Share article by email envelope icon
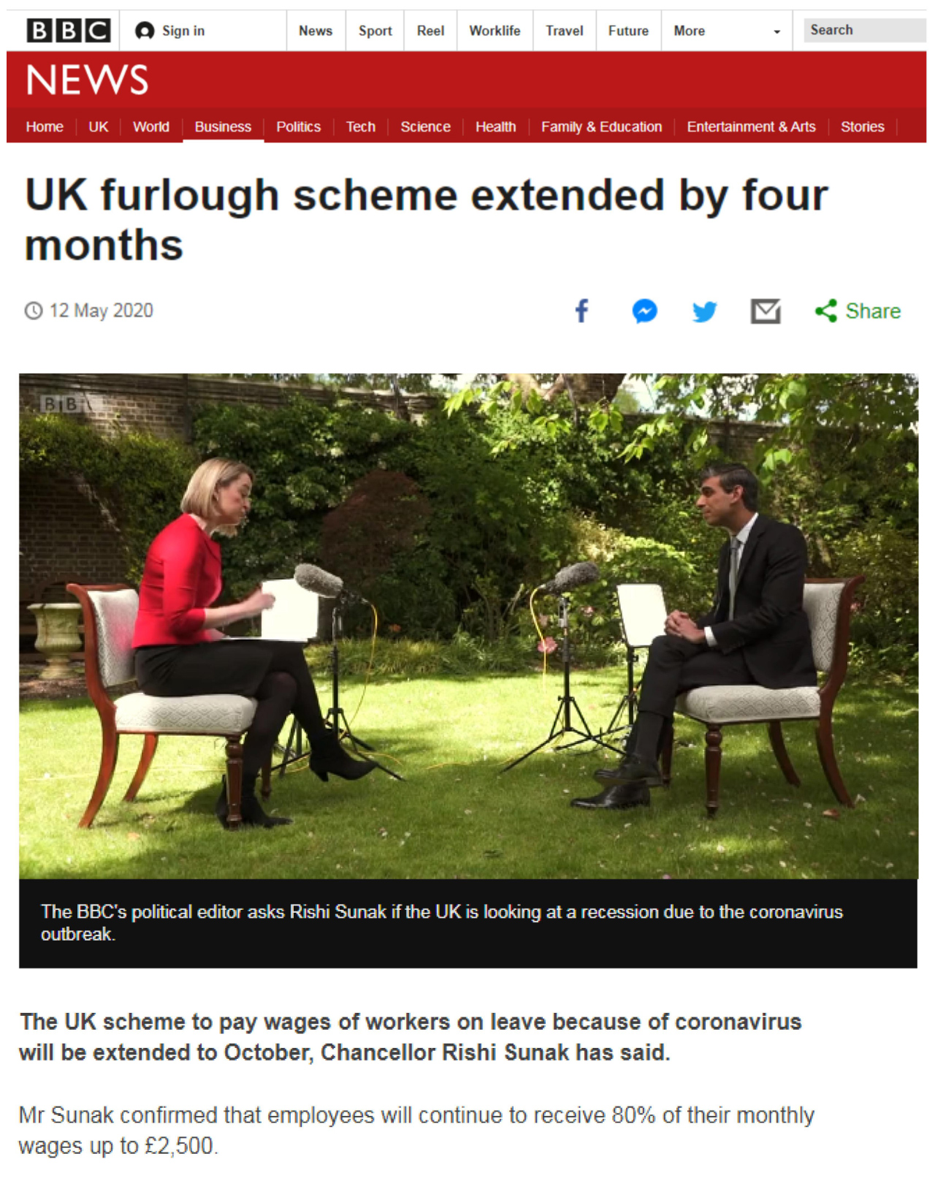This screenshot has width=935, height=1178. click(x=766, y=311)
